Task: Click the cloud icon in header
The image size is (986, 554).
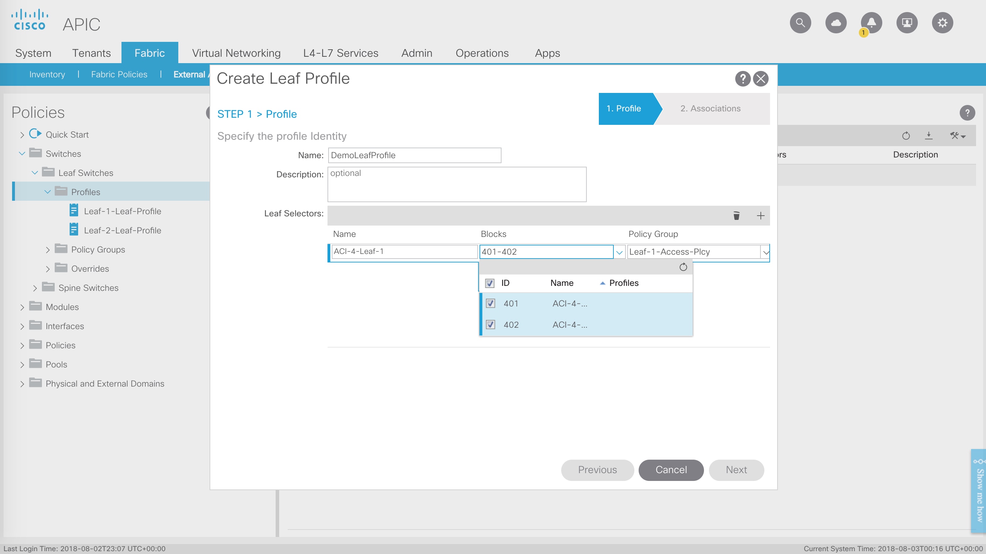Action: [x=835, y=23]
